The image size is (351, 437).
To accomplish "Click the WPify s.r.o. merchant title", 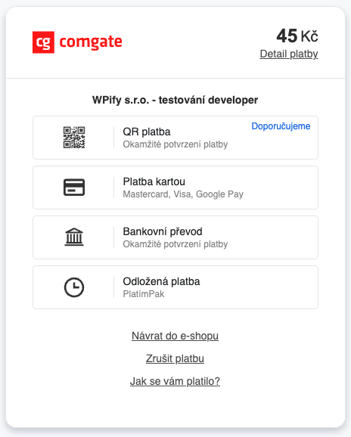I will 175,100.
